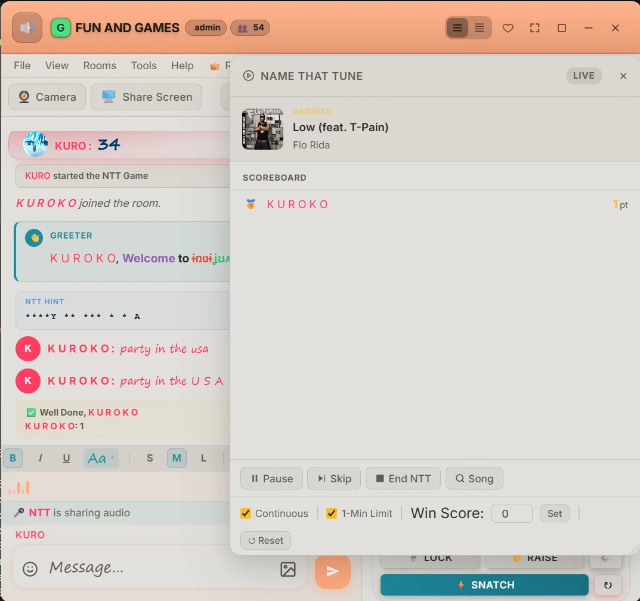Viewport: 640px width, 601px height.
Task: Click End NTT button
Action: tap(403, 478)
